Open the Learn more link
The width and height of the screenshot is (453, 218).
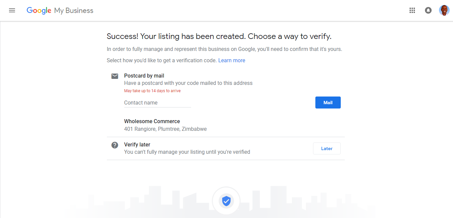[232, 61]
